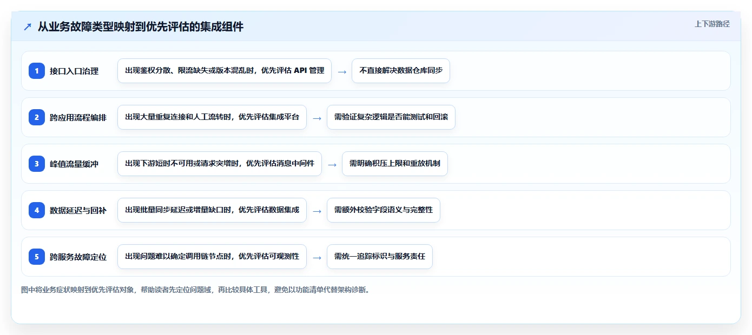Click the box recommending 优先评估 API 管理

225,71
